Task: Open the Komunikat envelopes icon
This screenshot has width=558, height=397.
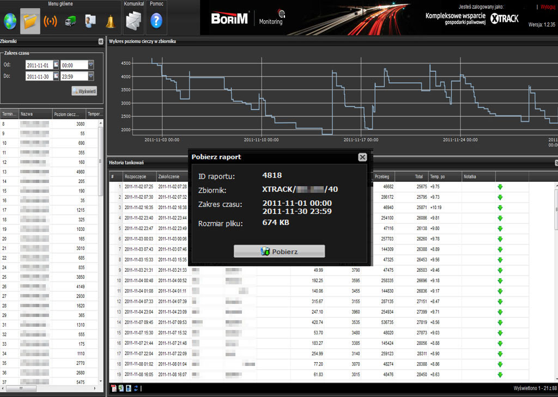Action: (134, 21)
